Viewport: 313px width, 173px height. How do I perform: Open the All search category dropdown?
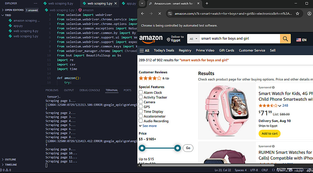tap(193, 39)
